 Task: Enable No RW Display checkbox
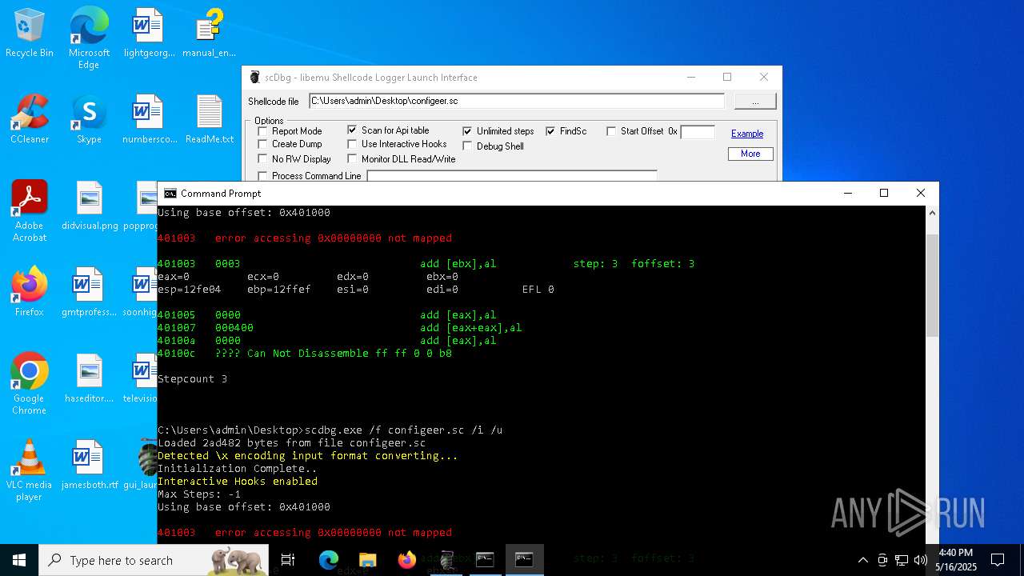click(x=262, y=159)
